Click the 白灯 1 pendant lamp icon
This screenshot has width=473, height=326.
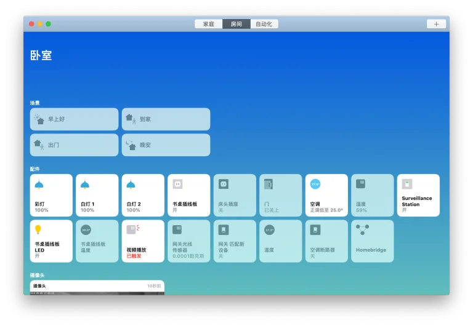(x=85, y=184)
